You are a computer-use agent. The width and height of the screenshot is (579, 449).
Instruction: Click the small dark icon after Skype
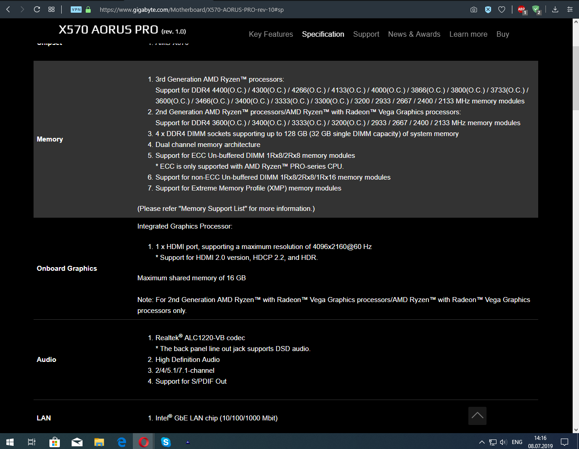[188, 442]
